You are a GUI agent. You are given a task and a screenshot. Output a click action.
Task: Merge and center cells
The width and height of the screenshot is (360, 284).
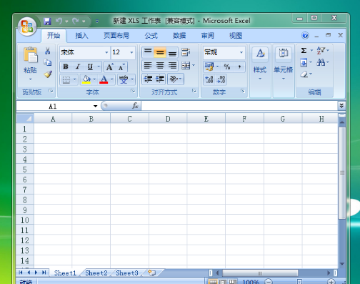point(186,66)
